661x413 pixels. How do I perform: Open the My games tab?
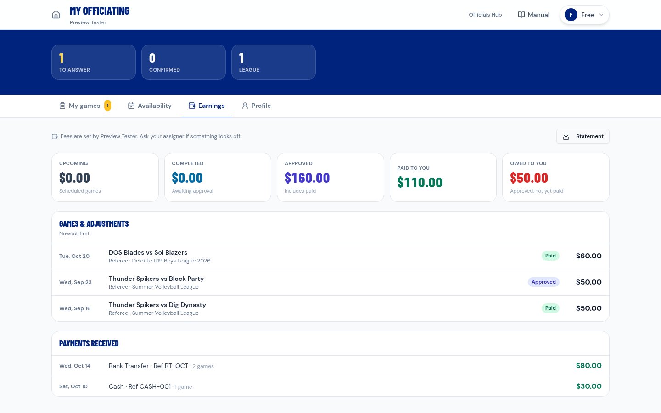coord(85,106)
